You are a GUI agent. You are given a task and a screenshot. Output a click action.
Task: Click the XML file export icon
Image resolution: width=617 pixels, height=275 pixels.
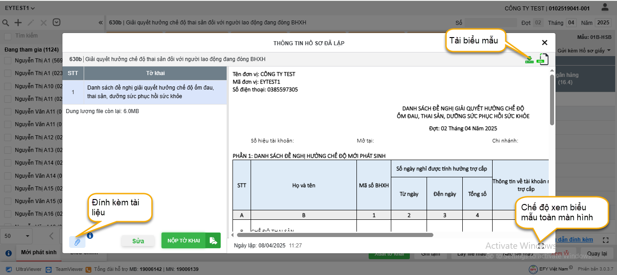click(542, 59)
